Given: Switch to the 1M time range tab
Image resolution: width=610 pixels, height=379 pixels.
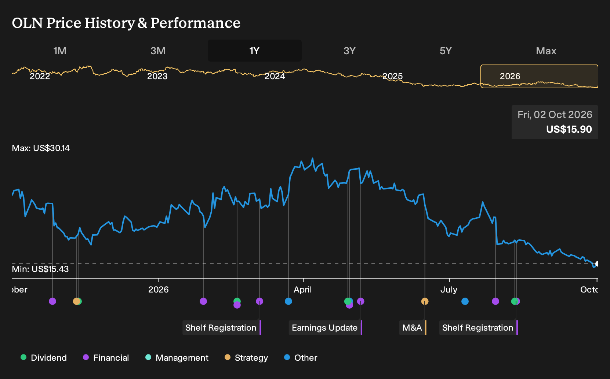Looking at the screenshot, I should point(60,51).
